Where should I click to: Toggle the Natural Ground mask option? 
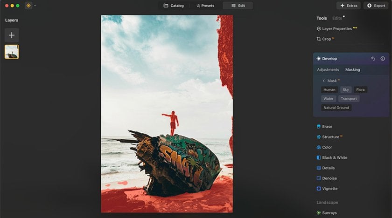pos(336,108)
